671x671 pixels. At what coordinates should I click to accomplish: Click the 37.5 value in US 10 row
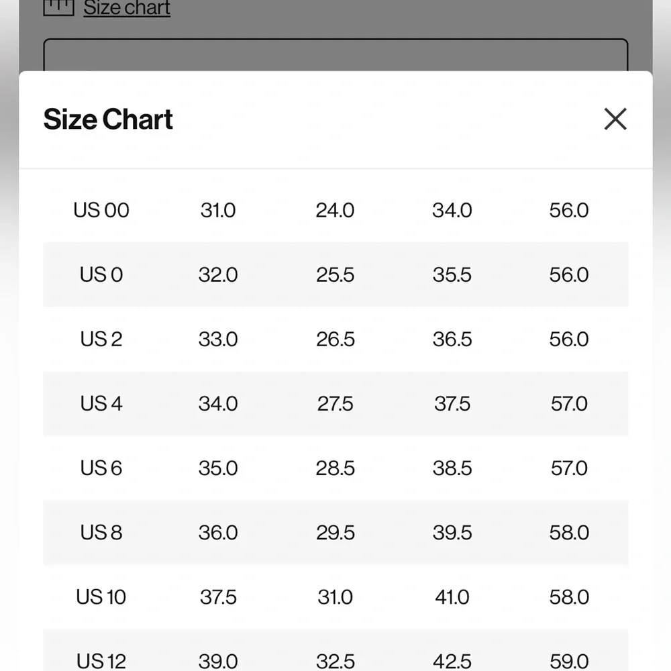click(x=218, y=597)
